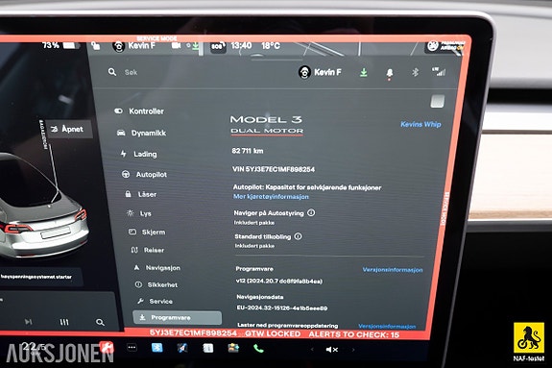
Task: Unmute using the muted speaker icon
Action: point(331,350)
